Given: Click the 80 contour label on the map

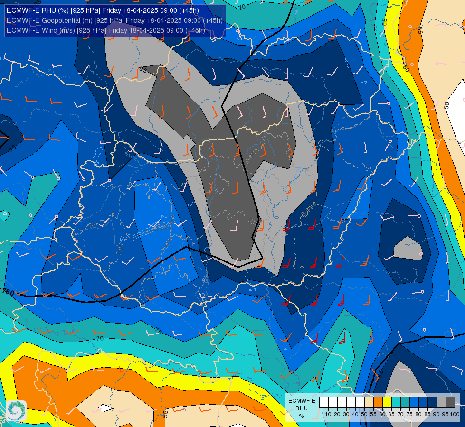Looking at the screenshot, I should click(x=259, y=297).
